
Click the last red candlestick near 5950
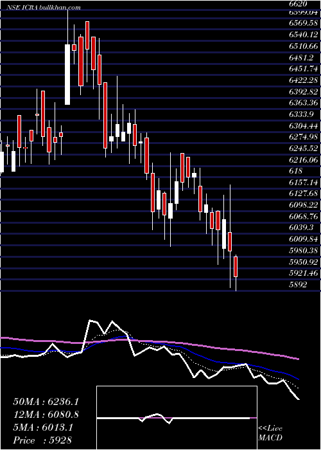tap(236, 267)
